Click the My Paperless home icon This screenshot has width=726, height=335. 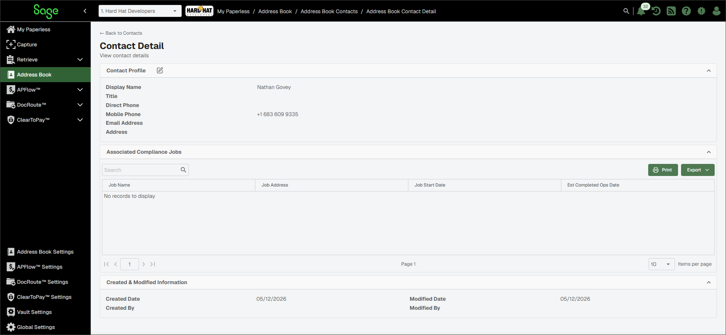point(11,29)
